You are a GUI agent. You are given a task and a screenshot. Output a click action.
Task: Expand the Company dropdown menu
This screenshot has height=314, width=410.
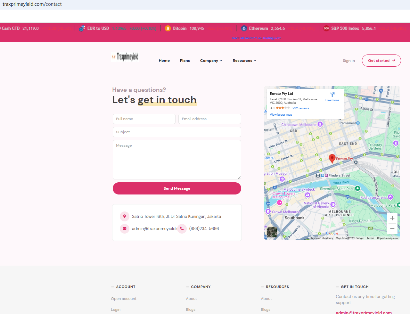tap(211, 61)
